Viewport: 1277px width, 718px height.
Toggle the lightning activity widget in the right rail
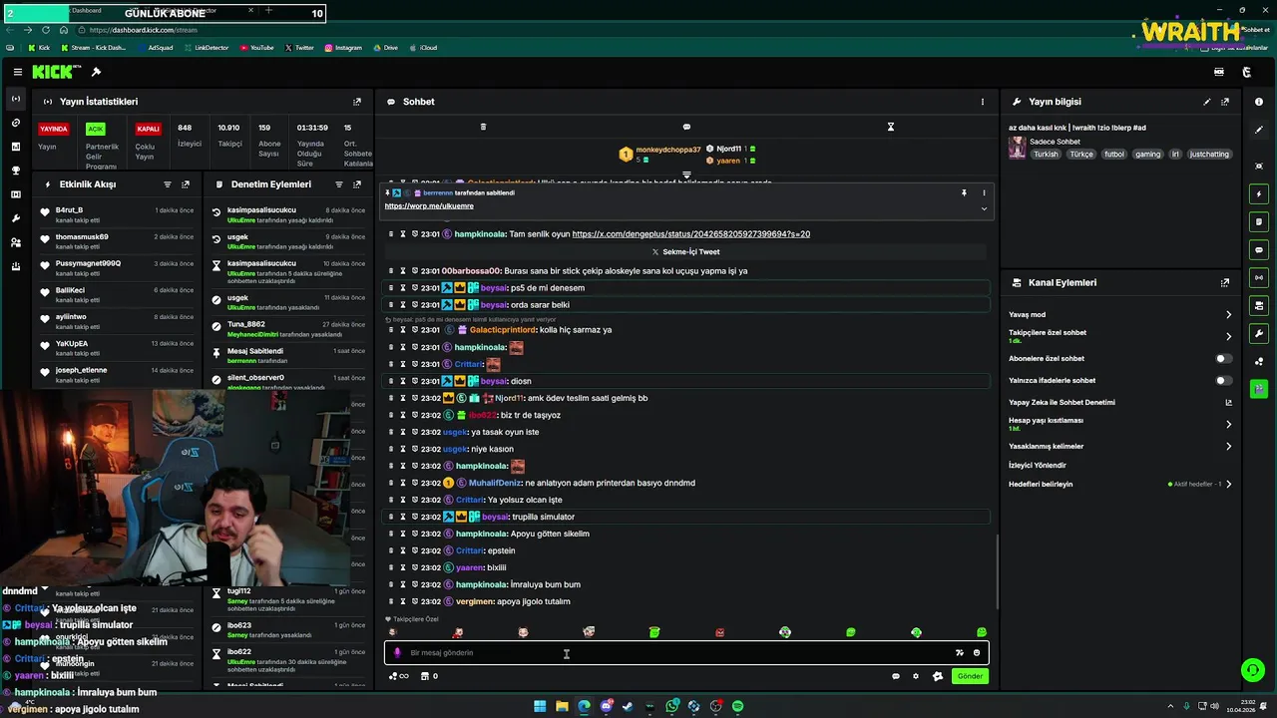1259,193
